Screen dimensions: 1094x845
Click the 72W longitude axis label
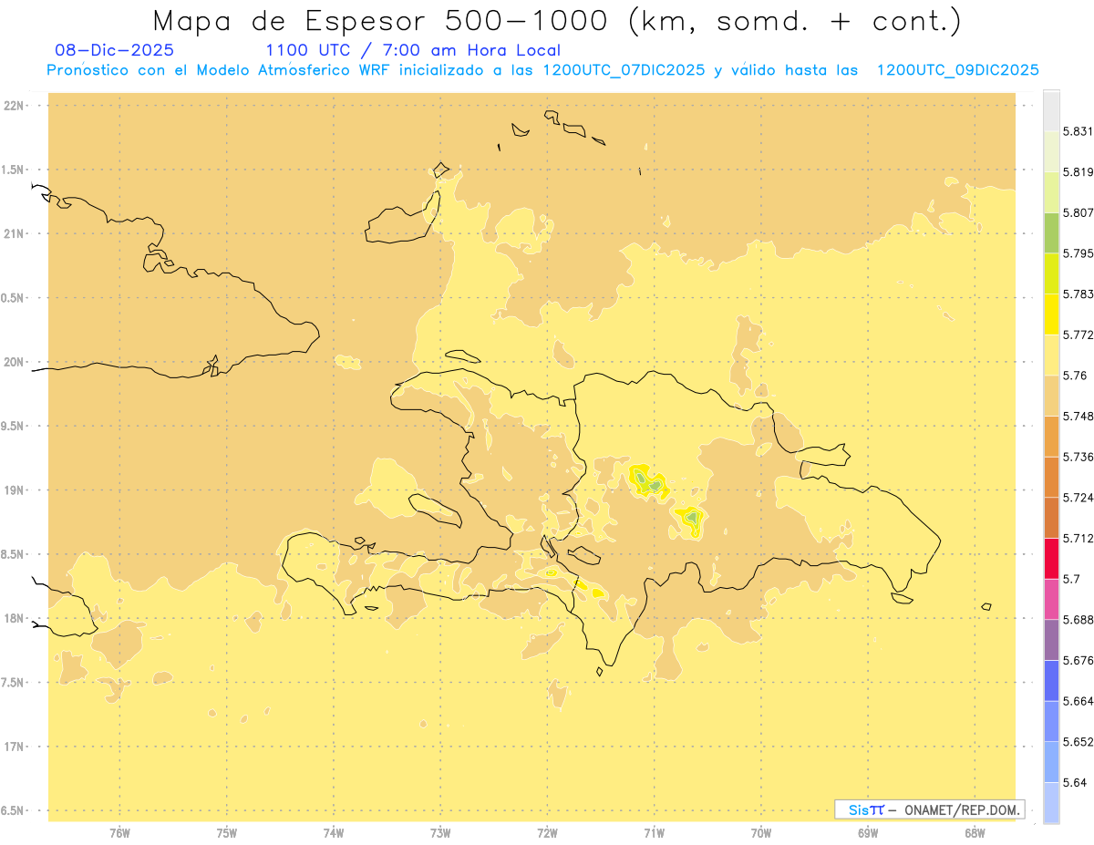click(x=548, y=833)
